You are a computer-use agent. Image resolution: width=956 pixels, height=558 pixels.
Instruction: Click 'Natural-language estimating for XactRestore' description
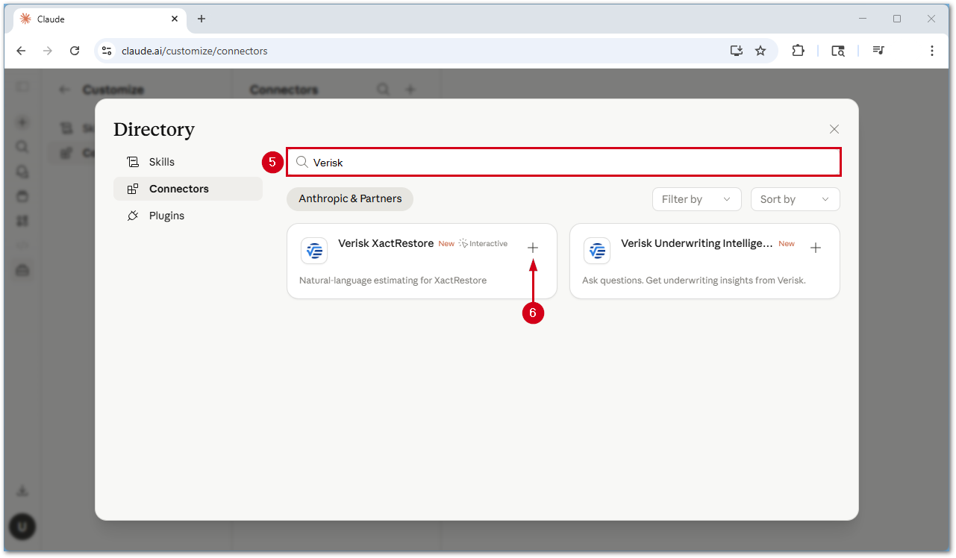(393, 280)
